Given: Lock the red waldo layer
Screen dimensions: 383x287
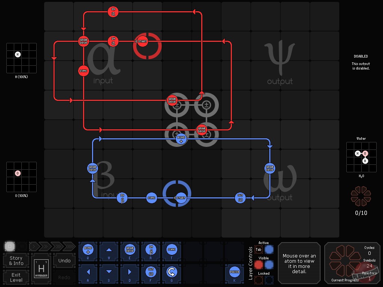Looking at the screenshot, I should coord(258,280).
